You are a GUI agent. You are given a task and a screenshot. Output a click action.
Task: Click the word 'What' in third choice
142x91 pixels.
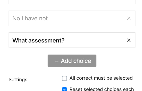[x=20, y=40]
